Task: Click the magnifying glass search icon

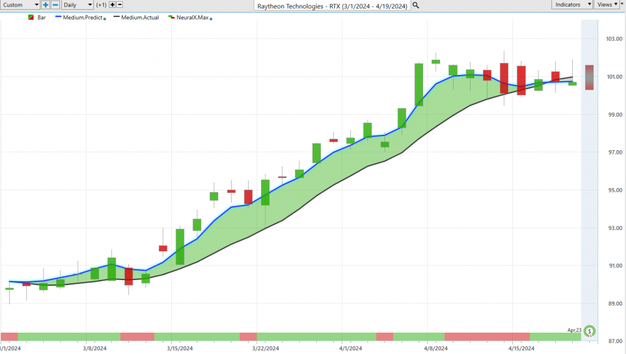Action: pyautogui.click(x=416, y=5)
